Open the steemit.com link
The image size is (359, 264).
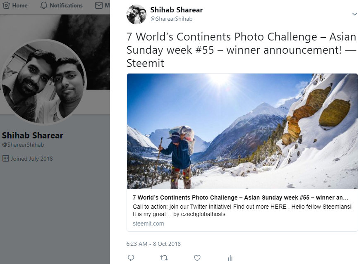[x=148, y=224]
